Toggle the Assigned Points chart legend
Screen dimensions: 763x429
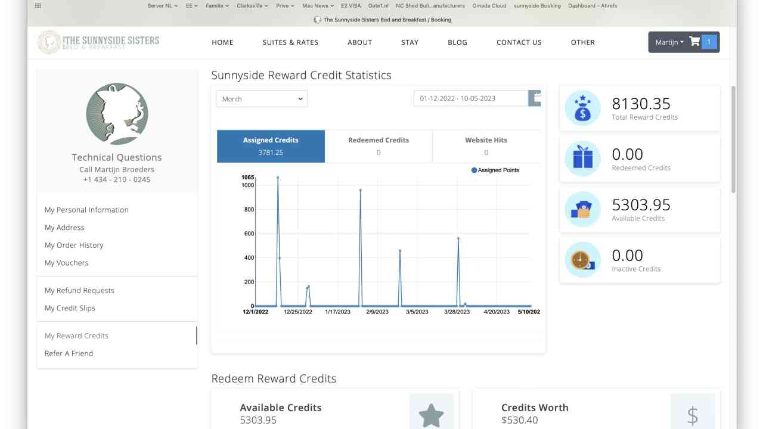click(x=495, y=170)
